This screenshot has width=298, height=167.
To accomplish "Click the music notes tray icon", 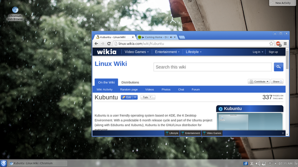I will tap(264, 163).
